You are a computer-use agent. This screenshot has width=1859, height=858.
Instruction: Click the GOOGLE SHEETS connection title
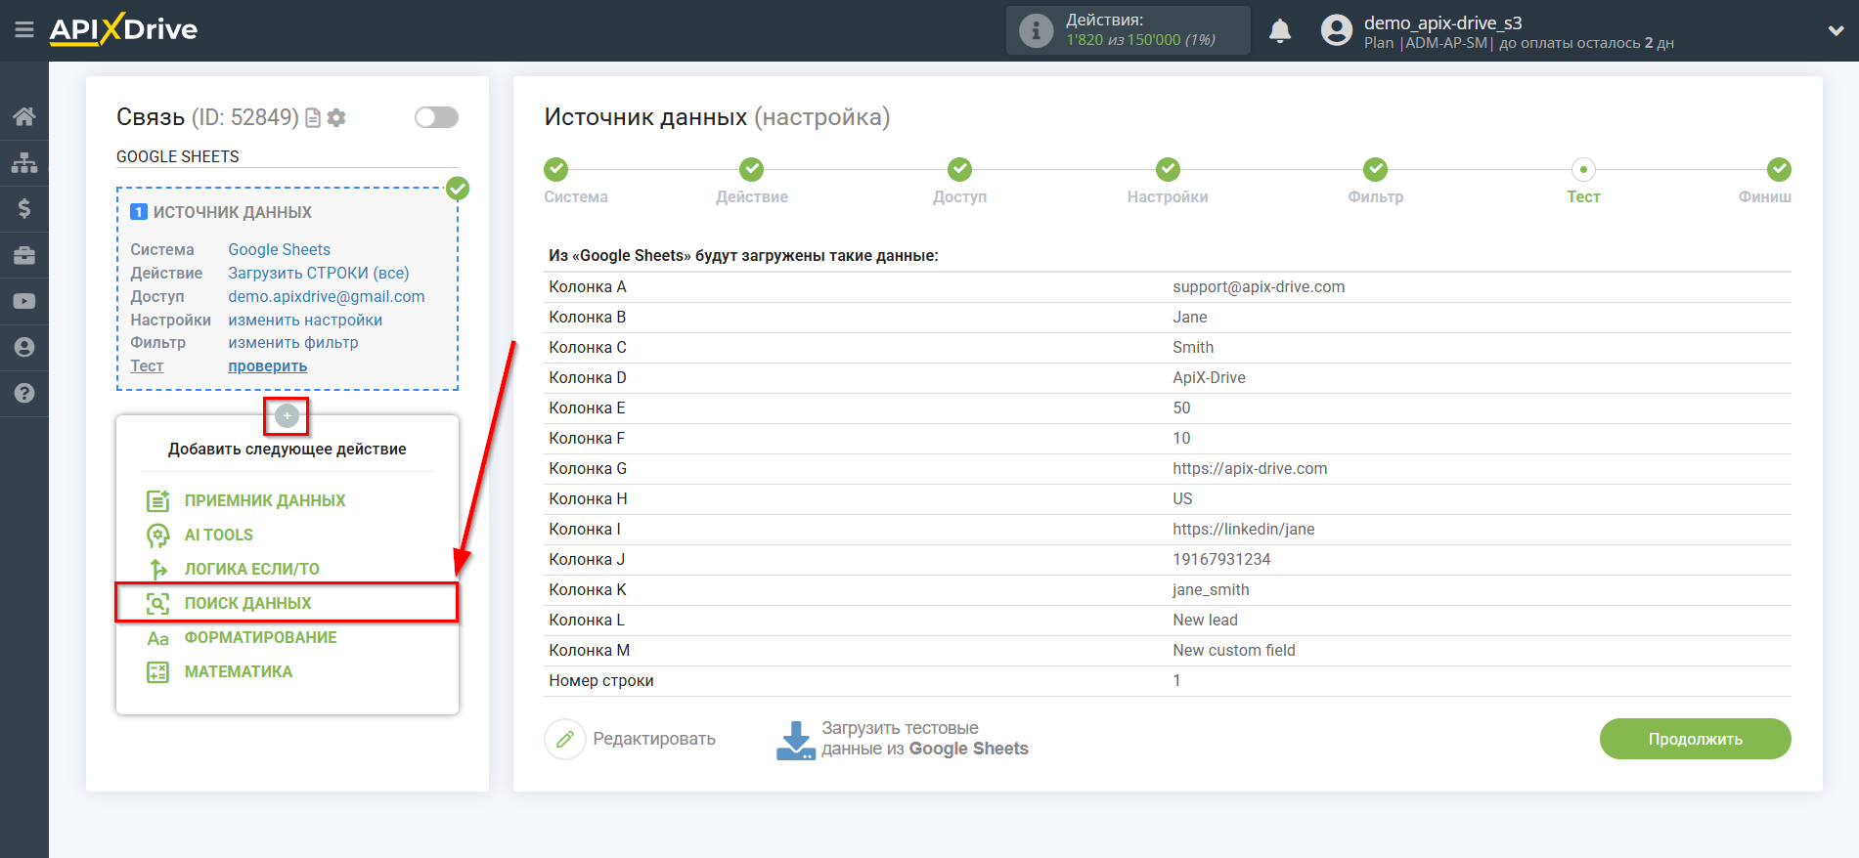pos(178,156)
